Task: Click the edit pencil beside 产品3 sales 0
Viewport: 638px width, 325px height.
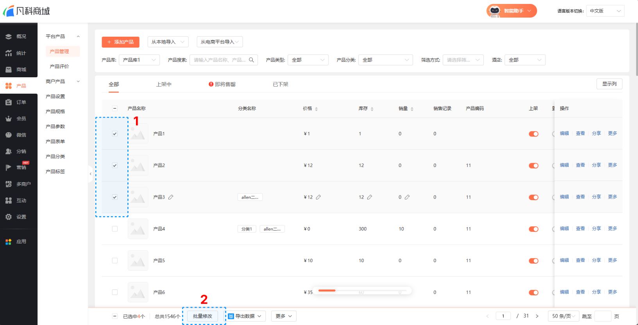Action: [407, 197]
